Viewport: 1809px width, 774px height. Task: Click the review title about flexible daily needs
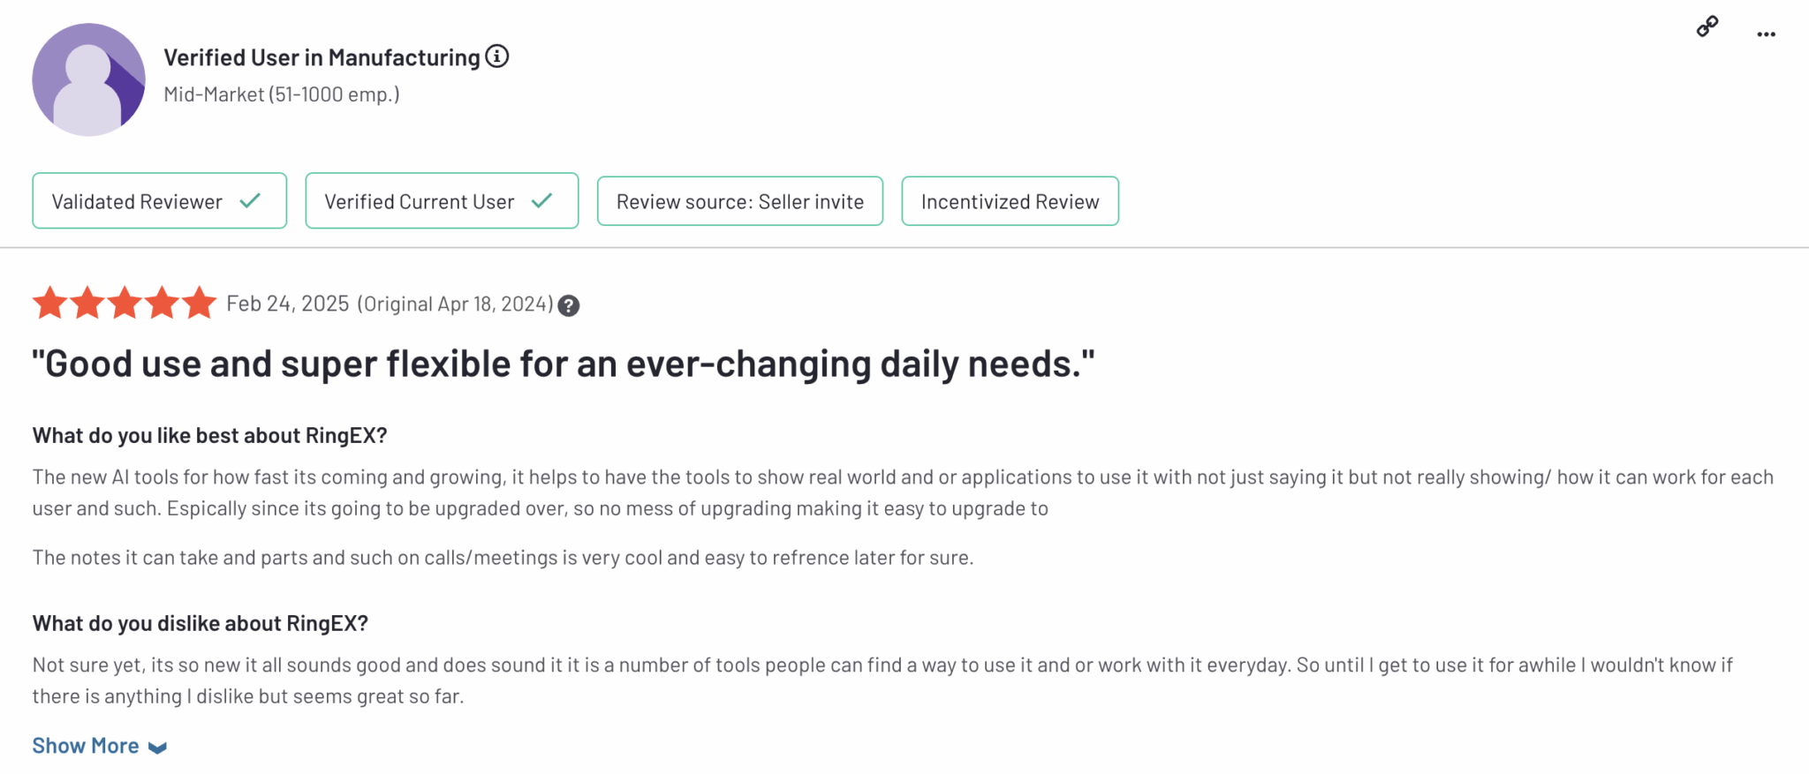563,364
